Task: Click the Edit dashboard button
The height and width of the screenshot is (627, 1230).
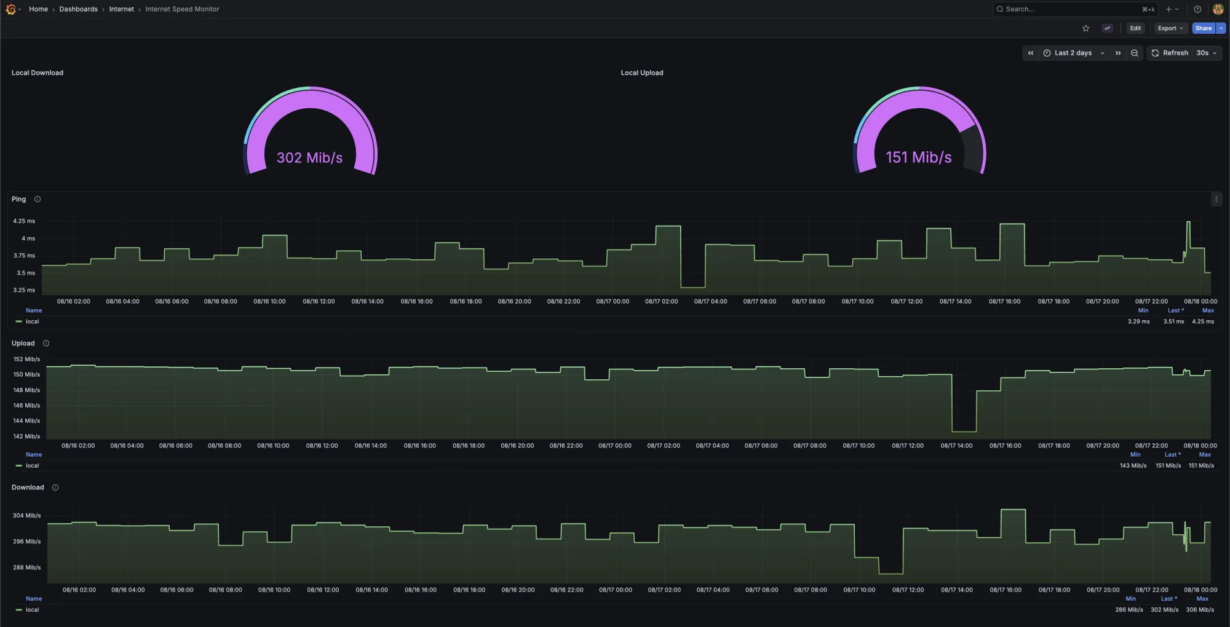Action: click(x=1135, y=28)
